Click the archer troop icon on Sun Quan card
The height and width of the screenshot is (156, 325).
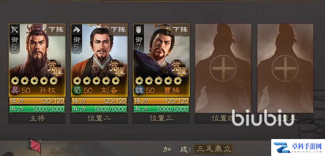point(14,30)
